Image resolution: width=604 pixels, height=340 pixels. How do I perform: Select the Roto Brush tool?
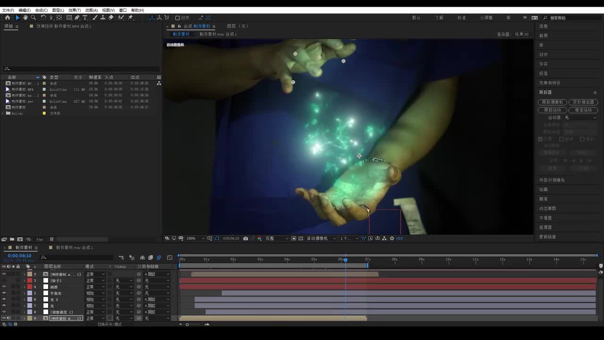[121, 17]
